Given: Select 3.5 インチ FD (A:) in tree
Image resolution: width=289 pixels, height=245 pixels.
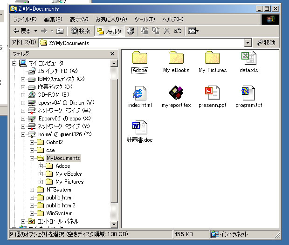Looking at the screenshot, I should pos(57,71).
